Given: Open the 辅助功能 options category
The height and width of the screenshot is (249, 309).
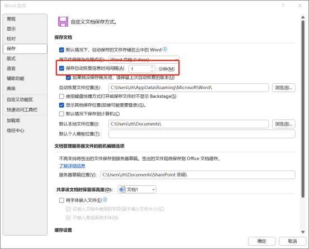Looking at the screenshot, I should pyautogui.click(x=25, y=78).
